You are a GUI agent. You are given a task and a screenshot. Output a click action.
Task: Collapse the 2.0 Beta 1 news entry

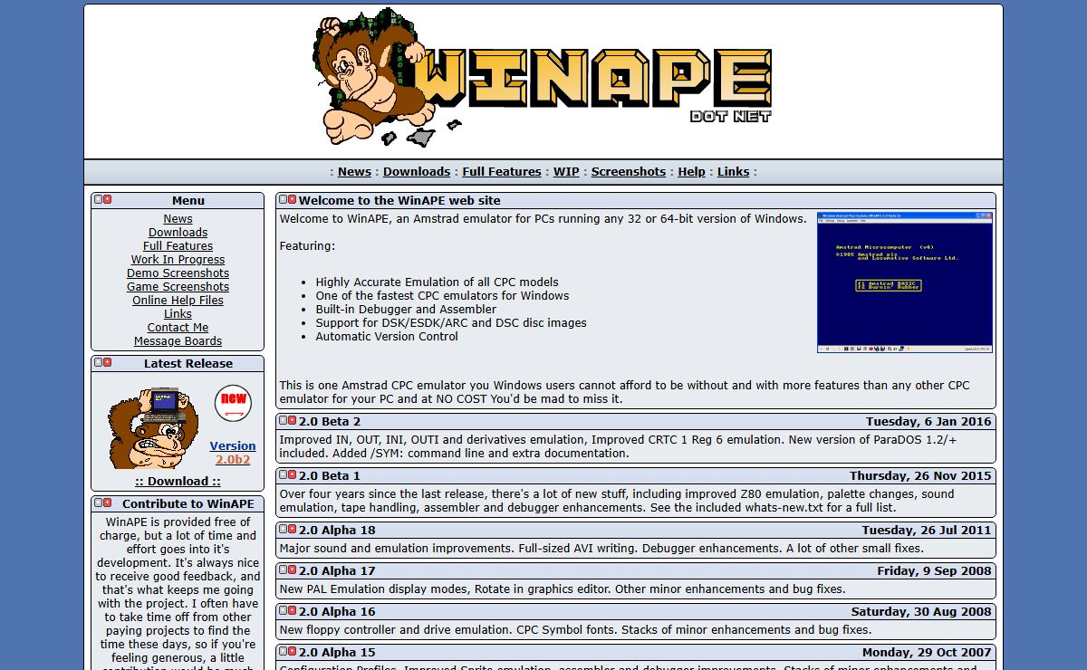click(x=283, y=474)
